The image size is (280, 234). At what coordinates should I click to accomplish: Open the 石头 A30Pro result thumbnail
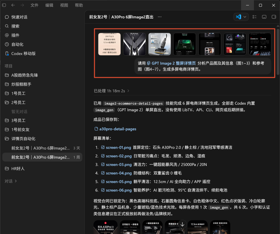106,227
